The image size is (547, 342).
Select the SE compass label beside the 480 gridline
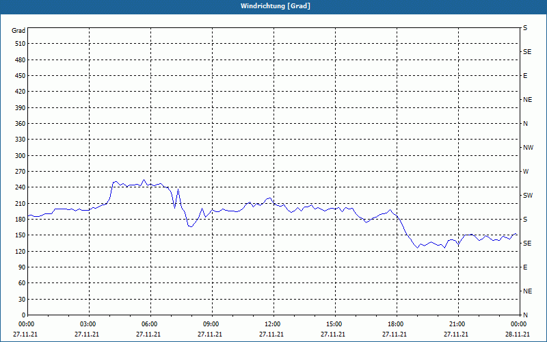pos(527,52)
